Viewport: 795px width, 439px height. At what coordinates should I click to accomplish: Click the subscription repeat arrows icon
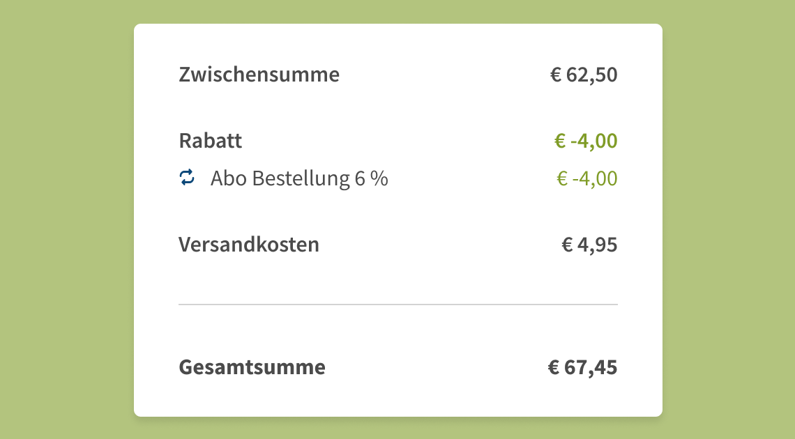tap(187, 178)
